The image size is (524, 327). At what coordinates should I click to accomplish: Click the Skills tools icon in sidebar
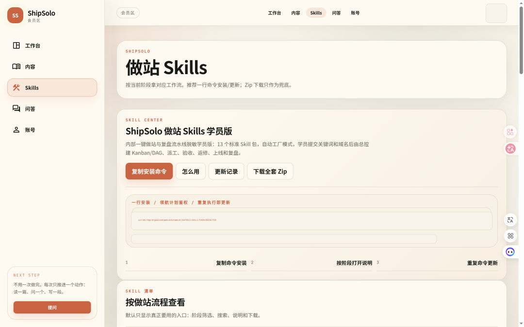[x=16, y=87]
